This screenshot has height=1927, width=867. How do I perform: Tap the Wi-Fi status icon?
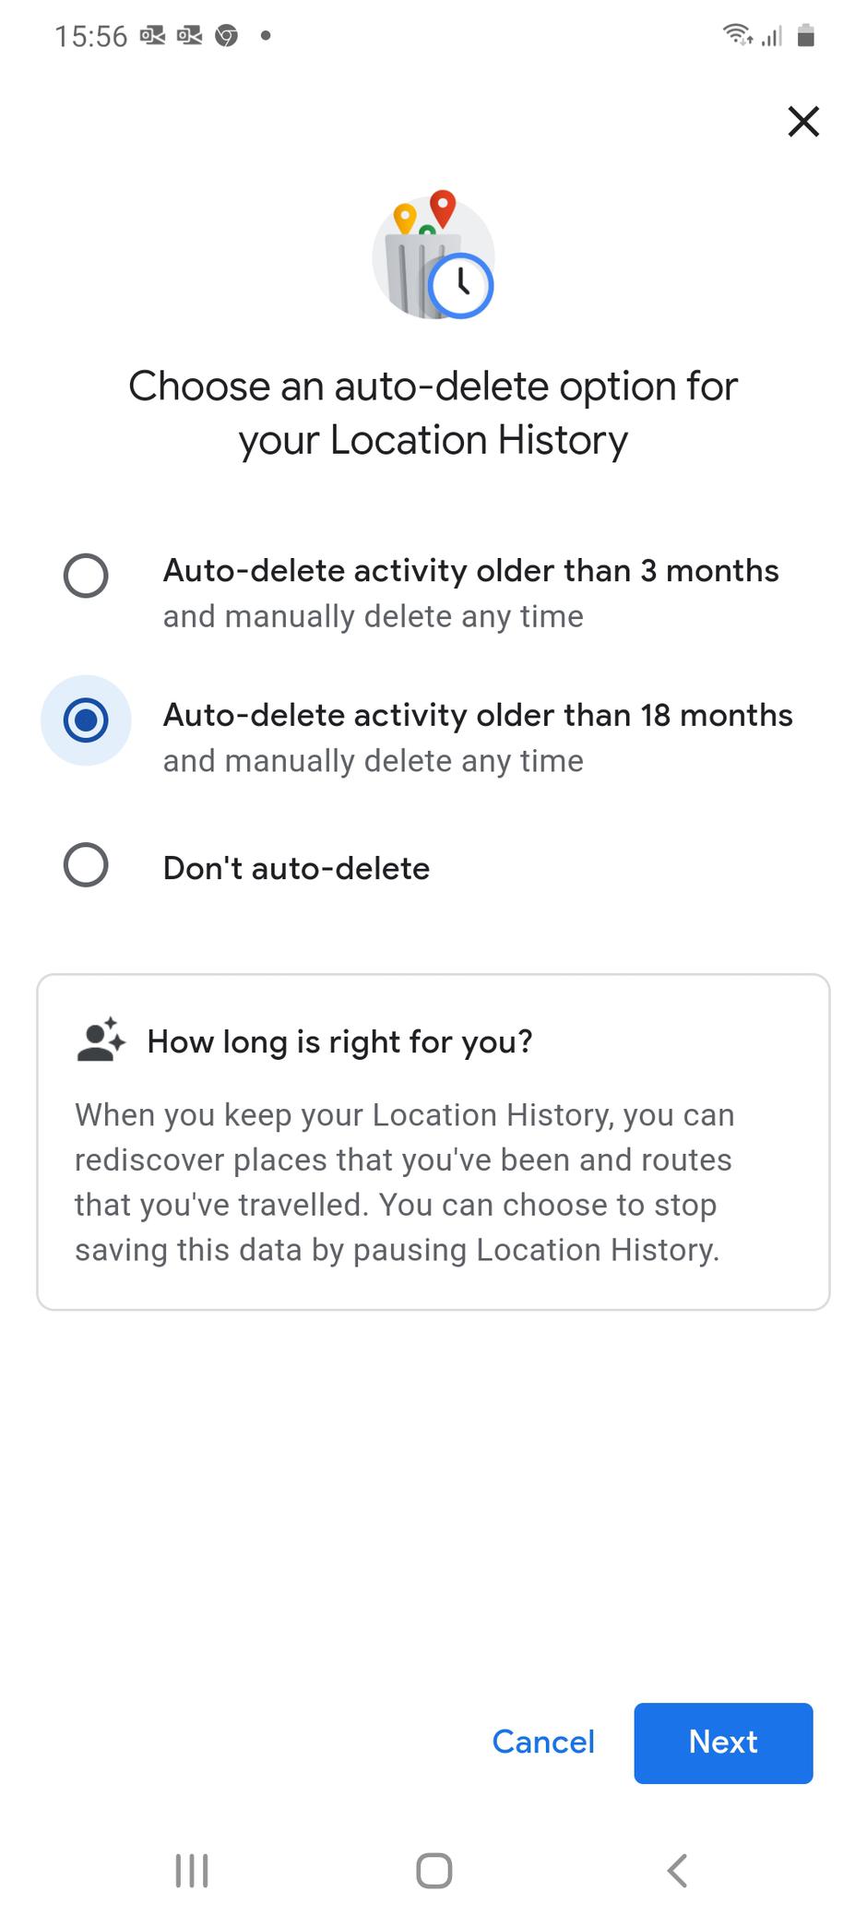click(737, 36)
